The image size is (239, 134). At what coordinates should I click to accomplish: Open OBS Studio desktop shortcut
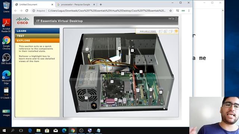[x=6, y=59]
